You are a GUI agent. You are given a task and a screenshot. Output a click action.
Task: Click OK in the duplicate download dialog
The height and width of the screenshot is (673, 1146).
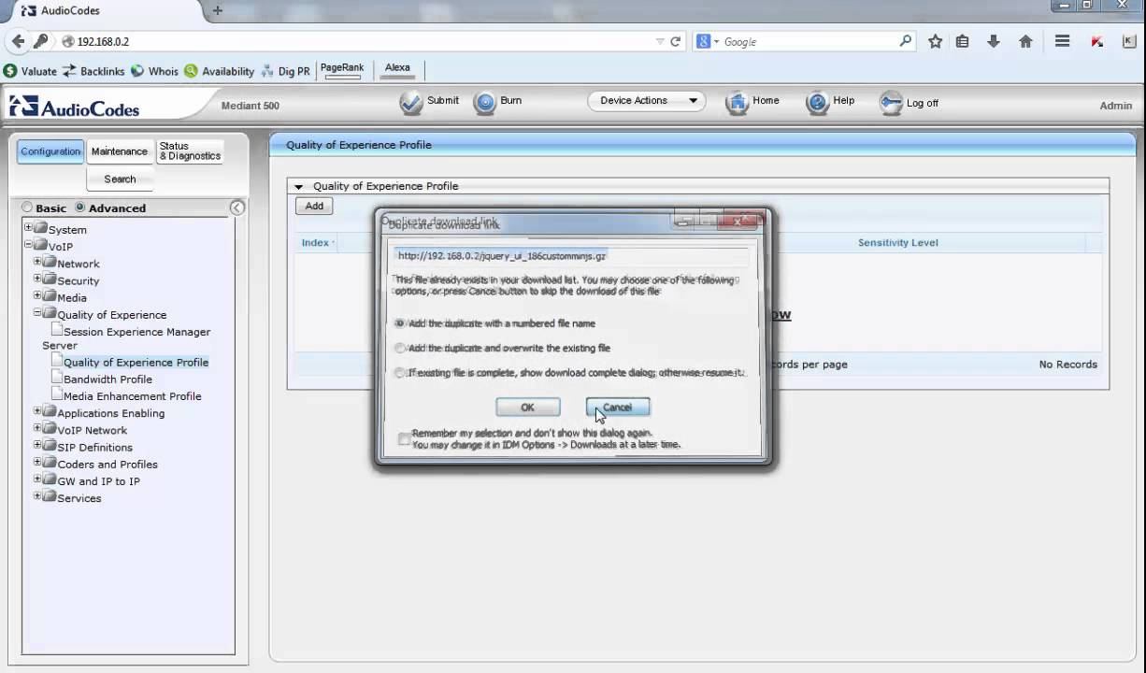pyautogui.click(x=527, y=407)
